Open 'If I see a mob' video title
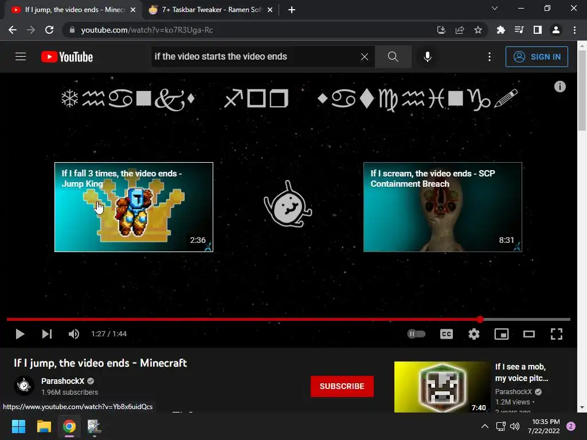Viewport: 587px width, 440px height. [x=522, y=372]
